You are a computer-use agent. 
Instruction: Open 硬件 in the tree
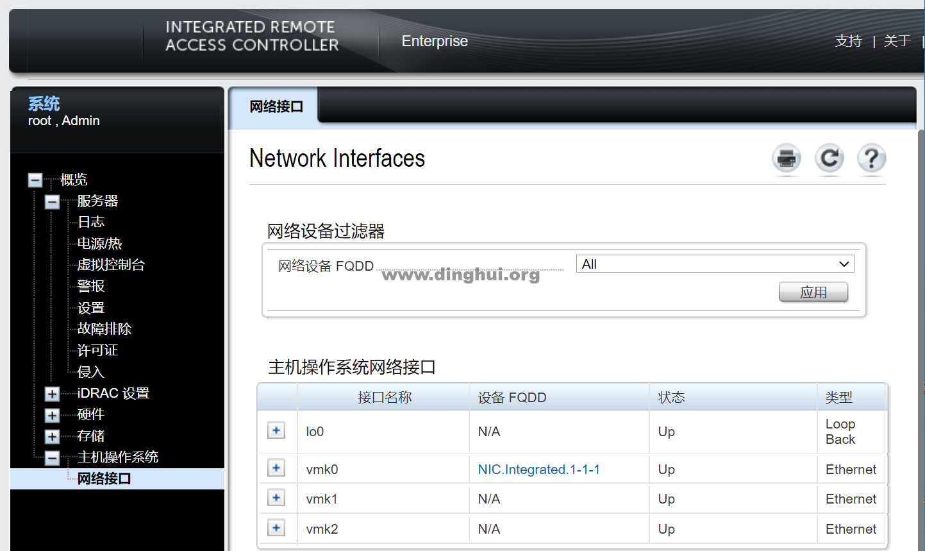pos(90,414)
